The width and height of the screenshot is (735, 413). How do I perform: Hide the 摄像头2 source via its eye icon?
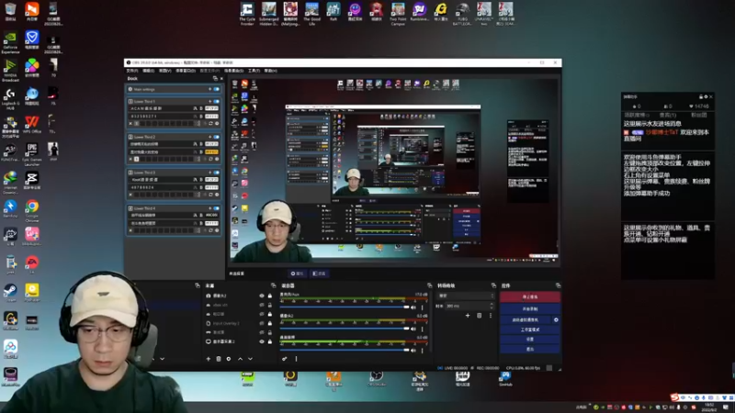(x=262, y=296)
